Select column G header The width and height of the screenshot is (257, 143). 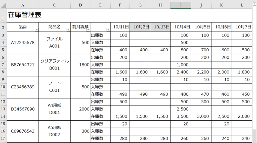click(x=140, y=5)
